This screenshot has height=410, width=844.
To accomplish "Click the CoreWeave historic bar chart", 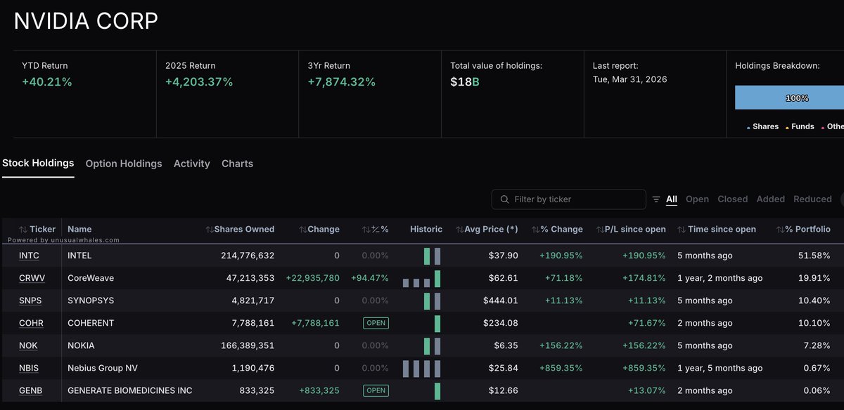I will click(421, 279).
